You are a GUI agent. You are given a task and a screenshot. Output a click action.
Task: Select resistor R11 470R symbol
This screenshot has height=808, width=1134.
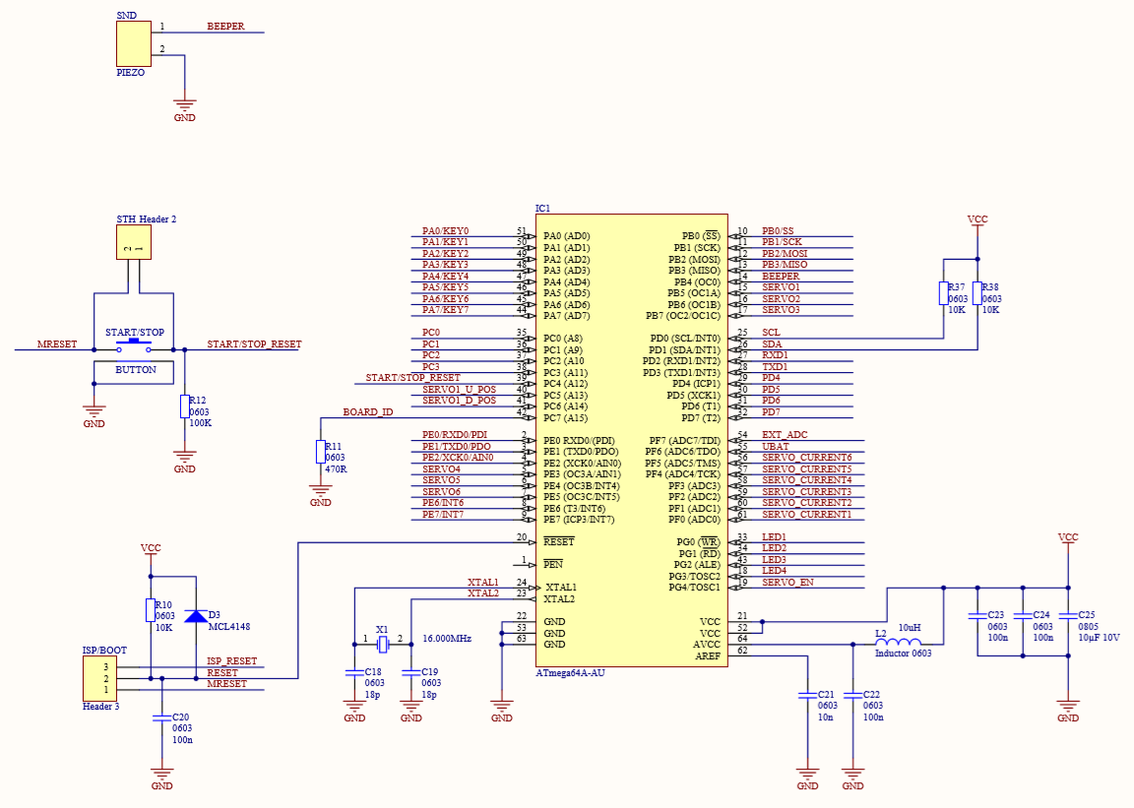tap(320, 452)
